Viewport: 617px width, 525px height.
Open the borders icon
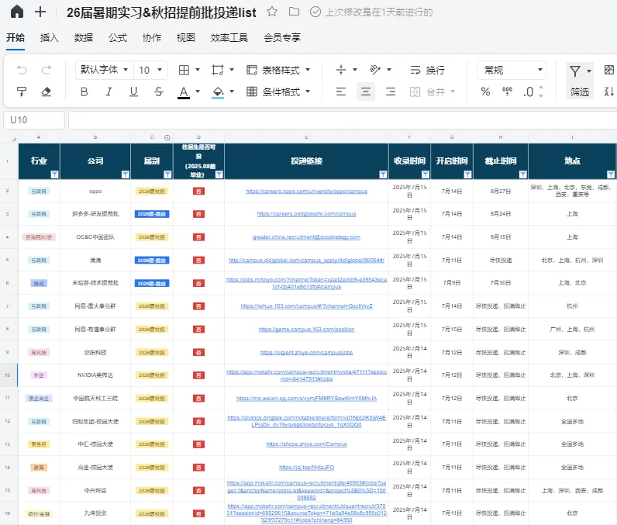184,70
